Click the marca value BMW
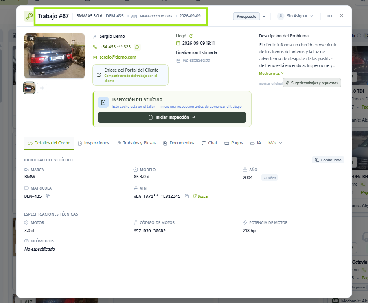The image size is (368, 303). (x=30, y=177)
